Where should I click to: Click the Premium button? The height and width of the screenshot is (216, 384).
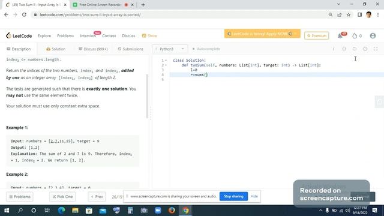tap(316, 36)
